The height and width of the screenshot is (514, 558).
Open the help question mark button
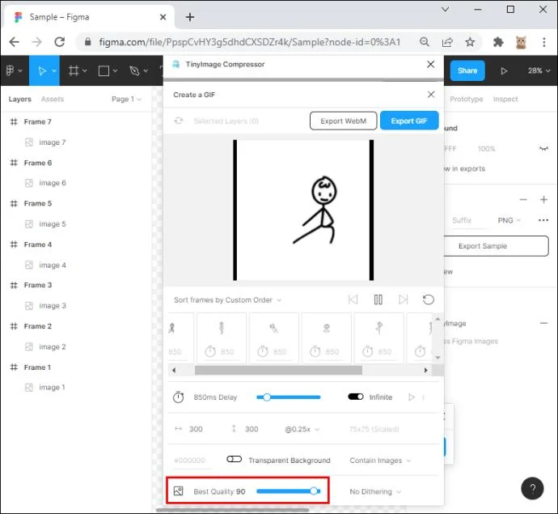(532, 488)
